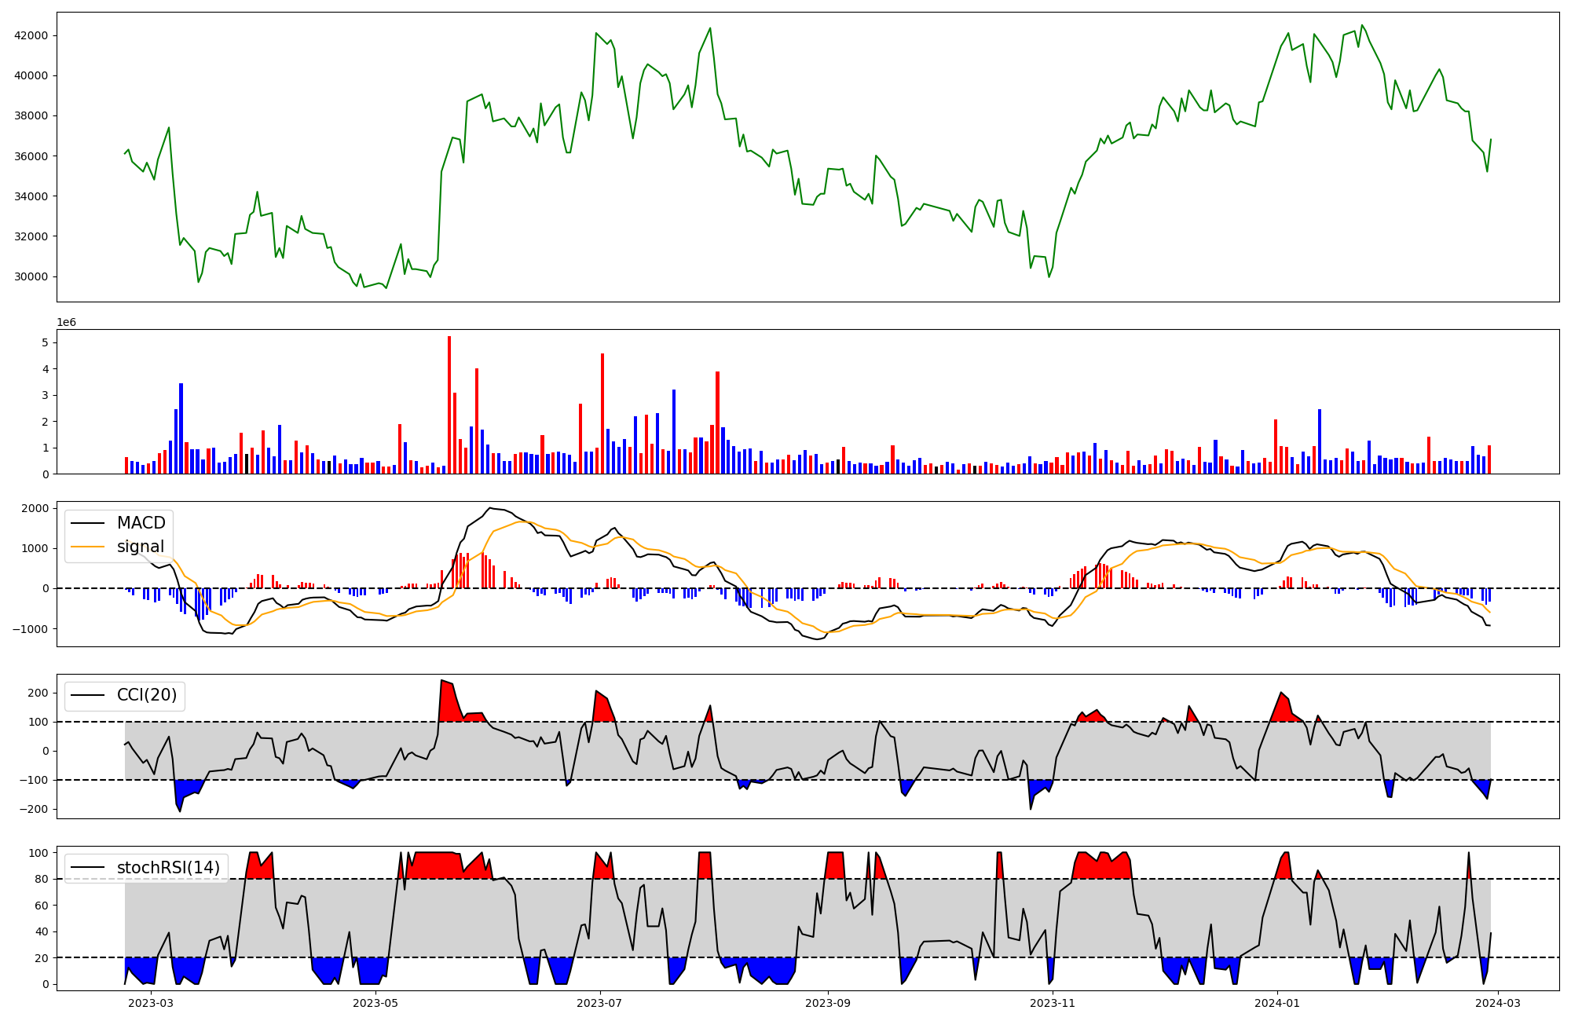This screenshot has height=1021, width=1571.
Task: Click the 2024-03 date axis label
Action: [1499, 1003]
